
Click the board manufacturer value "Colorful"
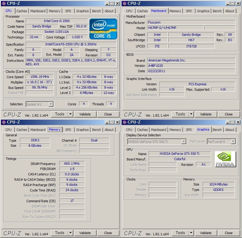[x=180, y=159]
